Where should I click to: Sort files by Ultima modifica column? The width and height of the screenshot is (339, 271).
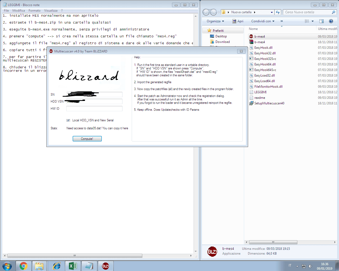[328, 29]
